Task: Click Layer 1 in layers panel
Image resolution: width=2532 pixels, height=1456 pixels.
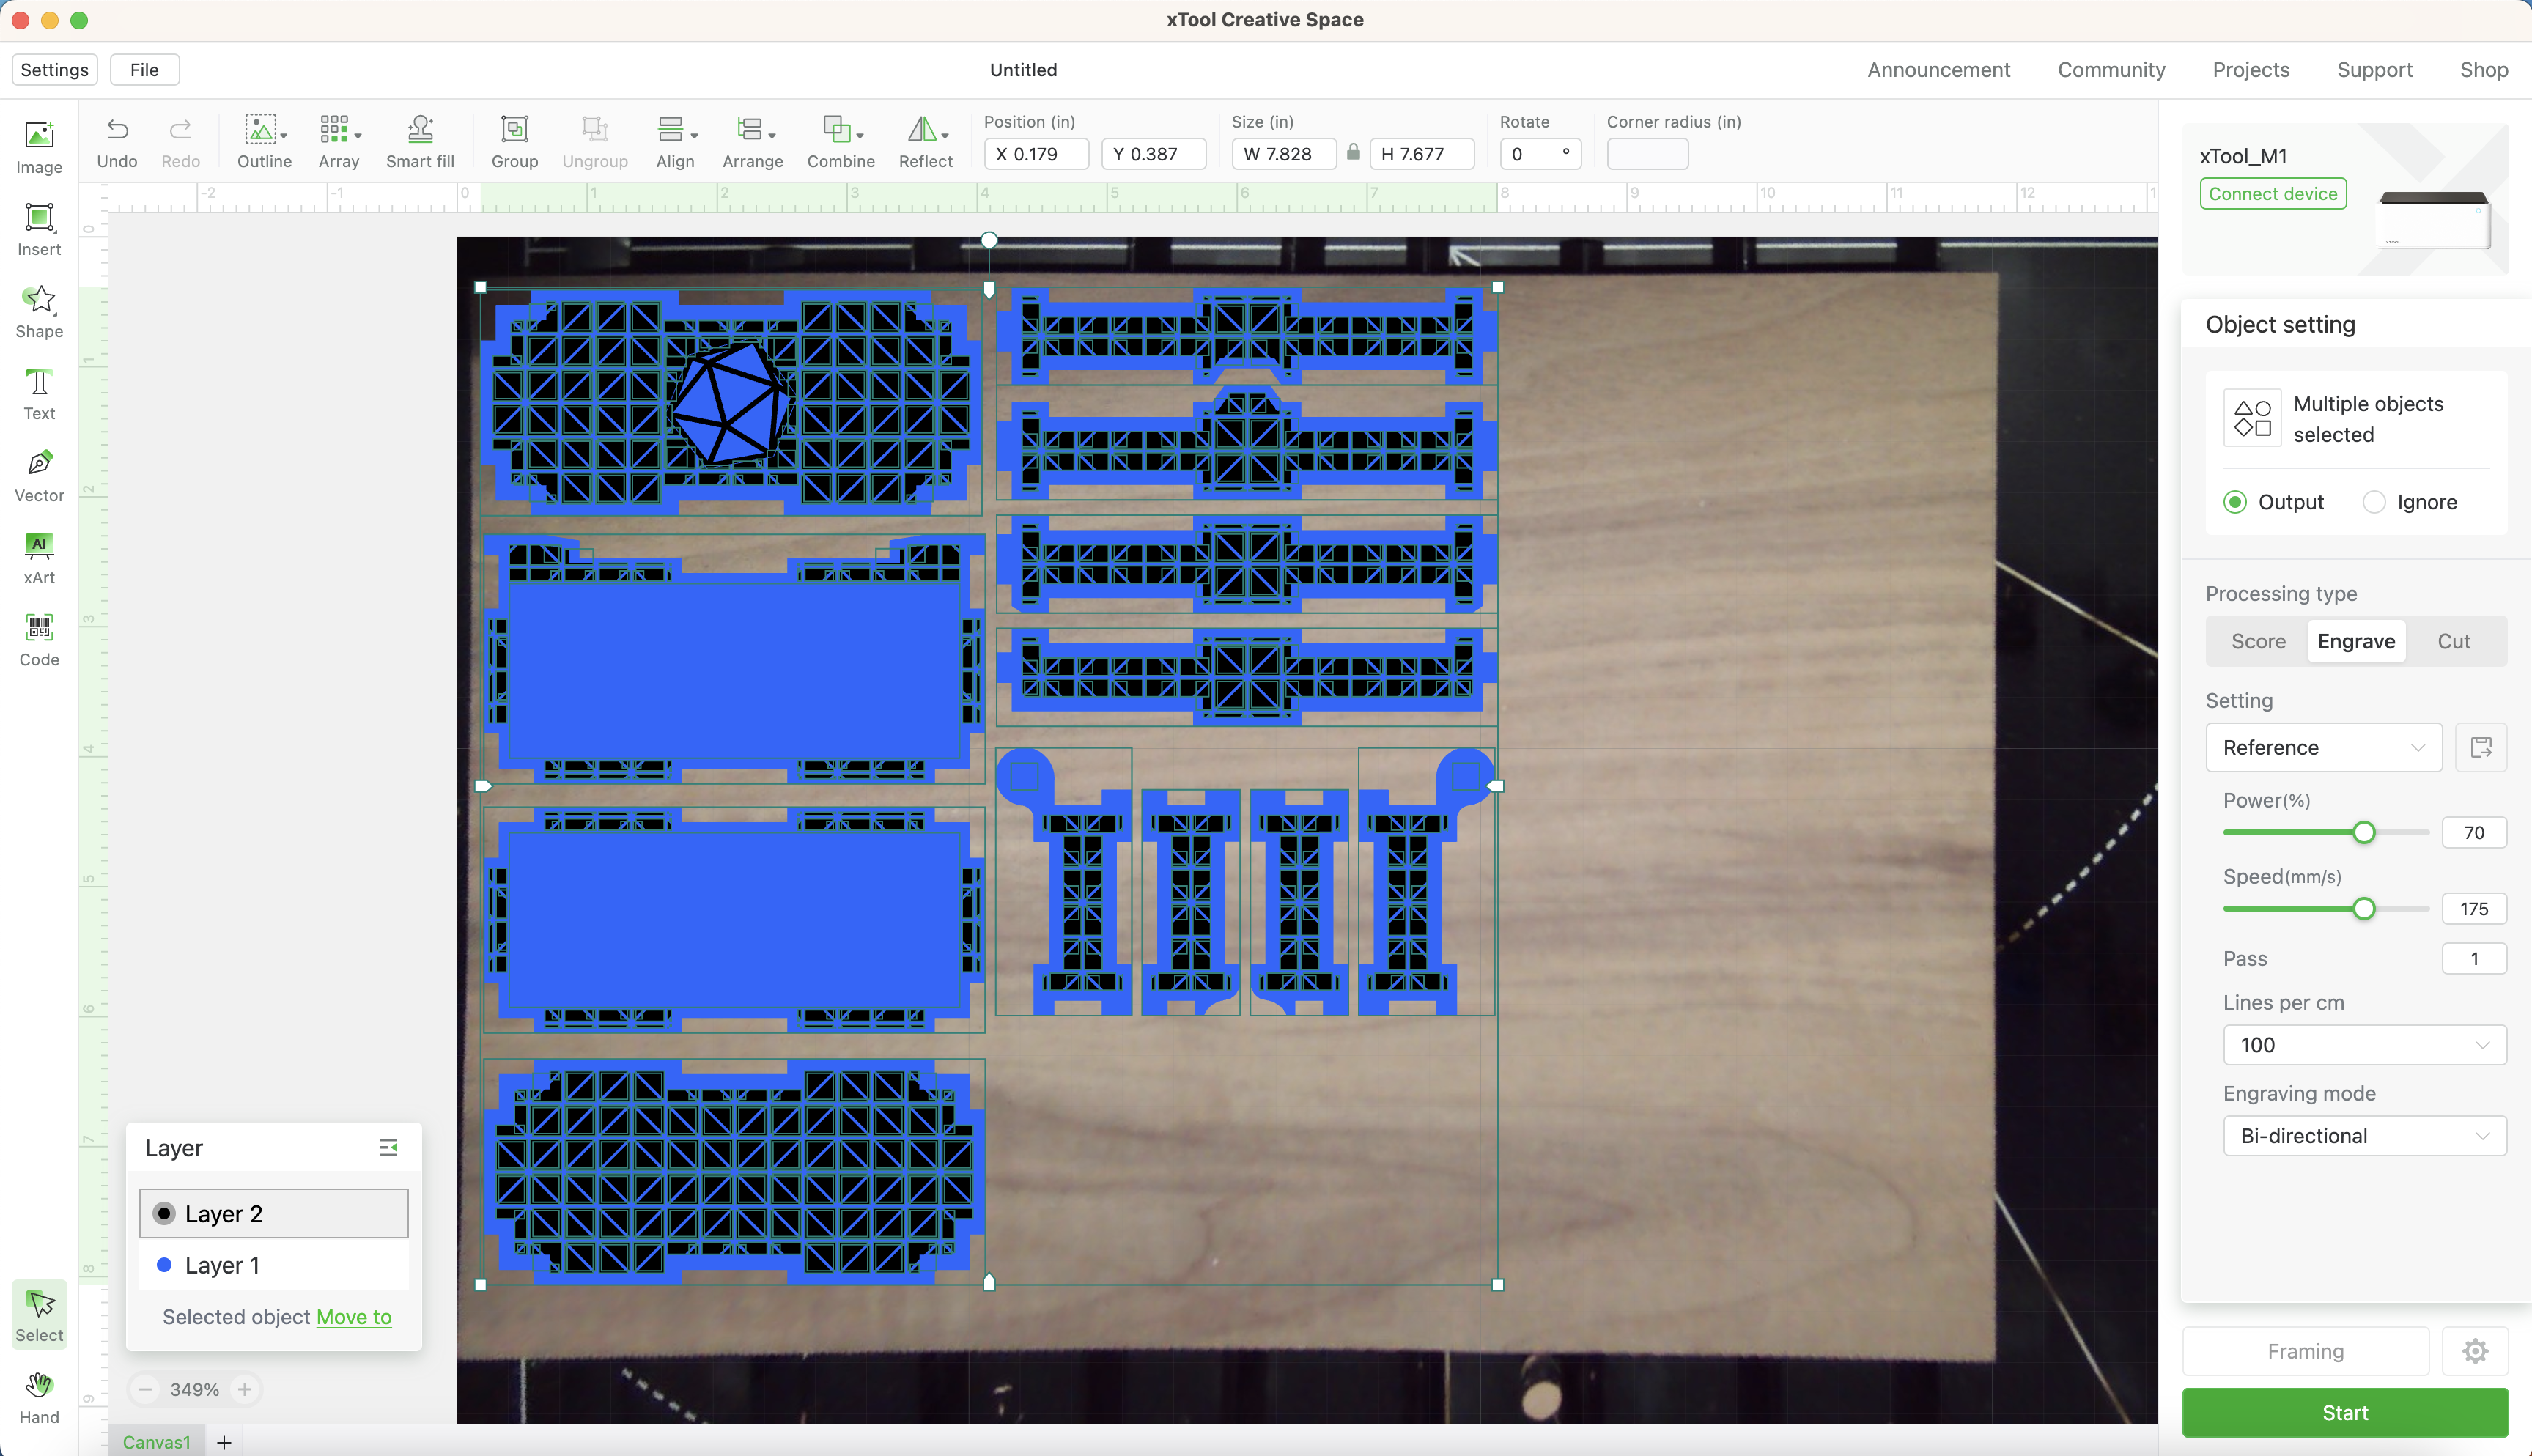Action: click(x=223, y=1265)
